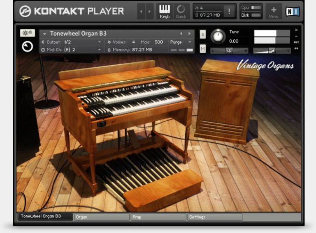Viewport: 316px width, 233px height.
Task: Click the organ's expression pedal
Action: click(134, 138)
